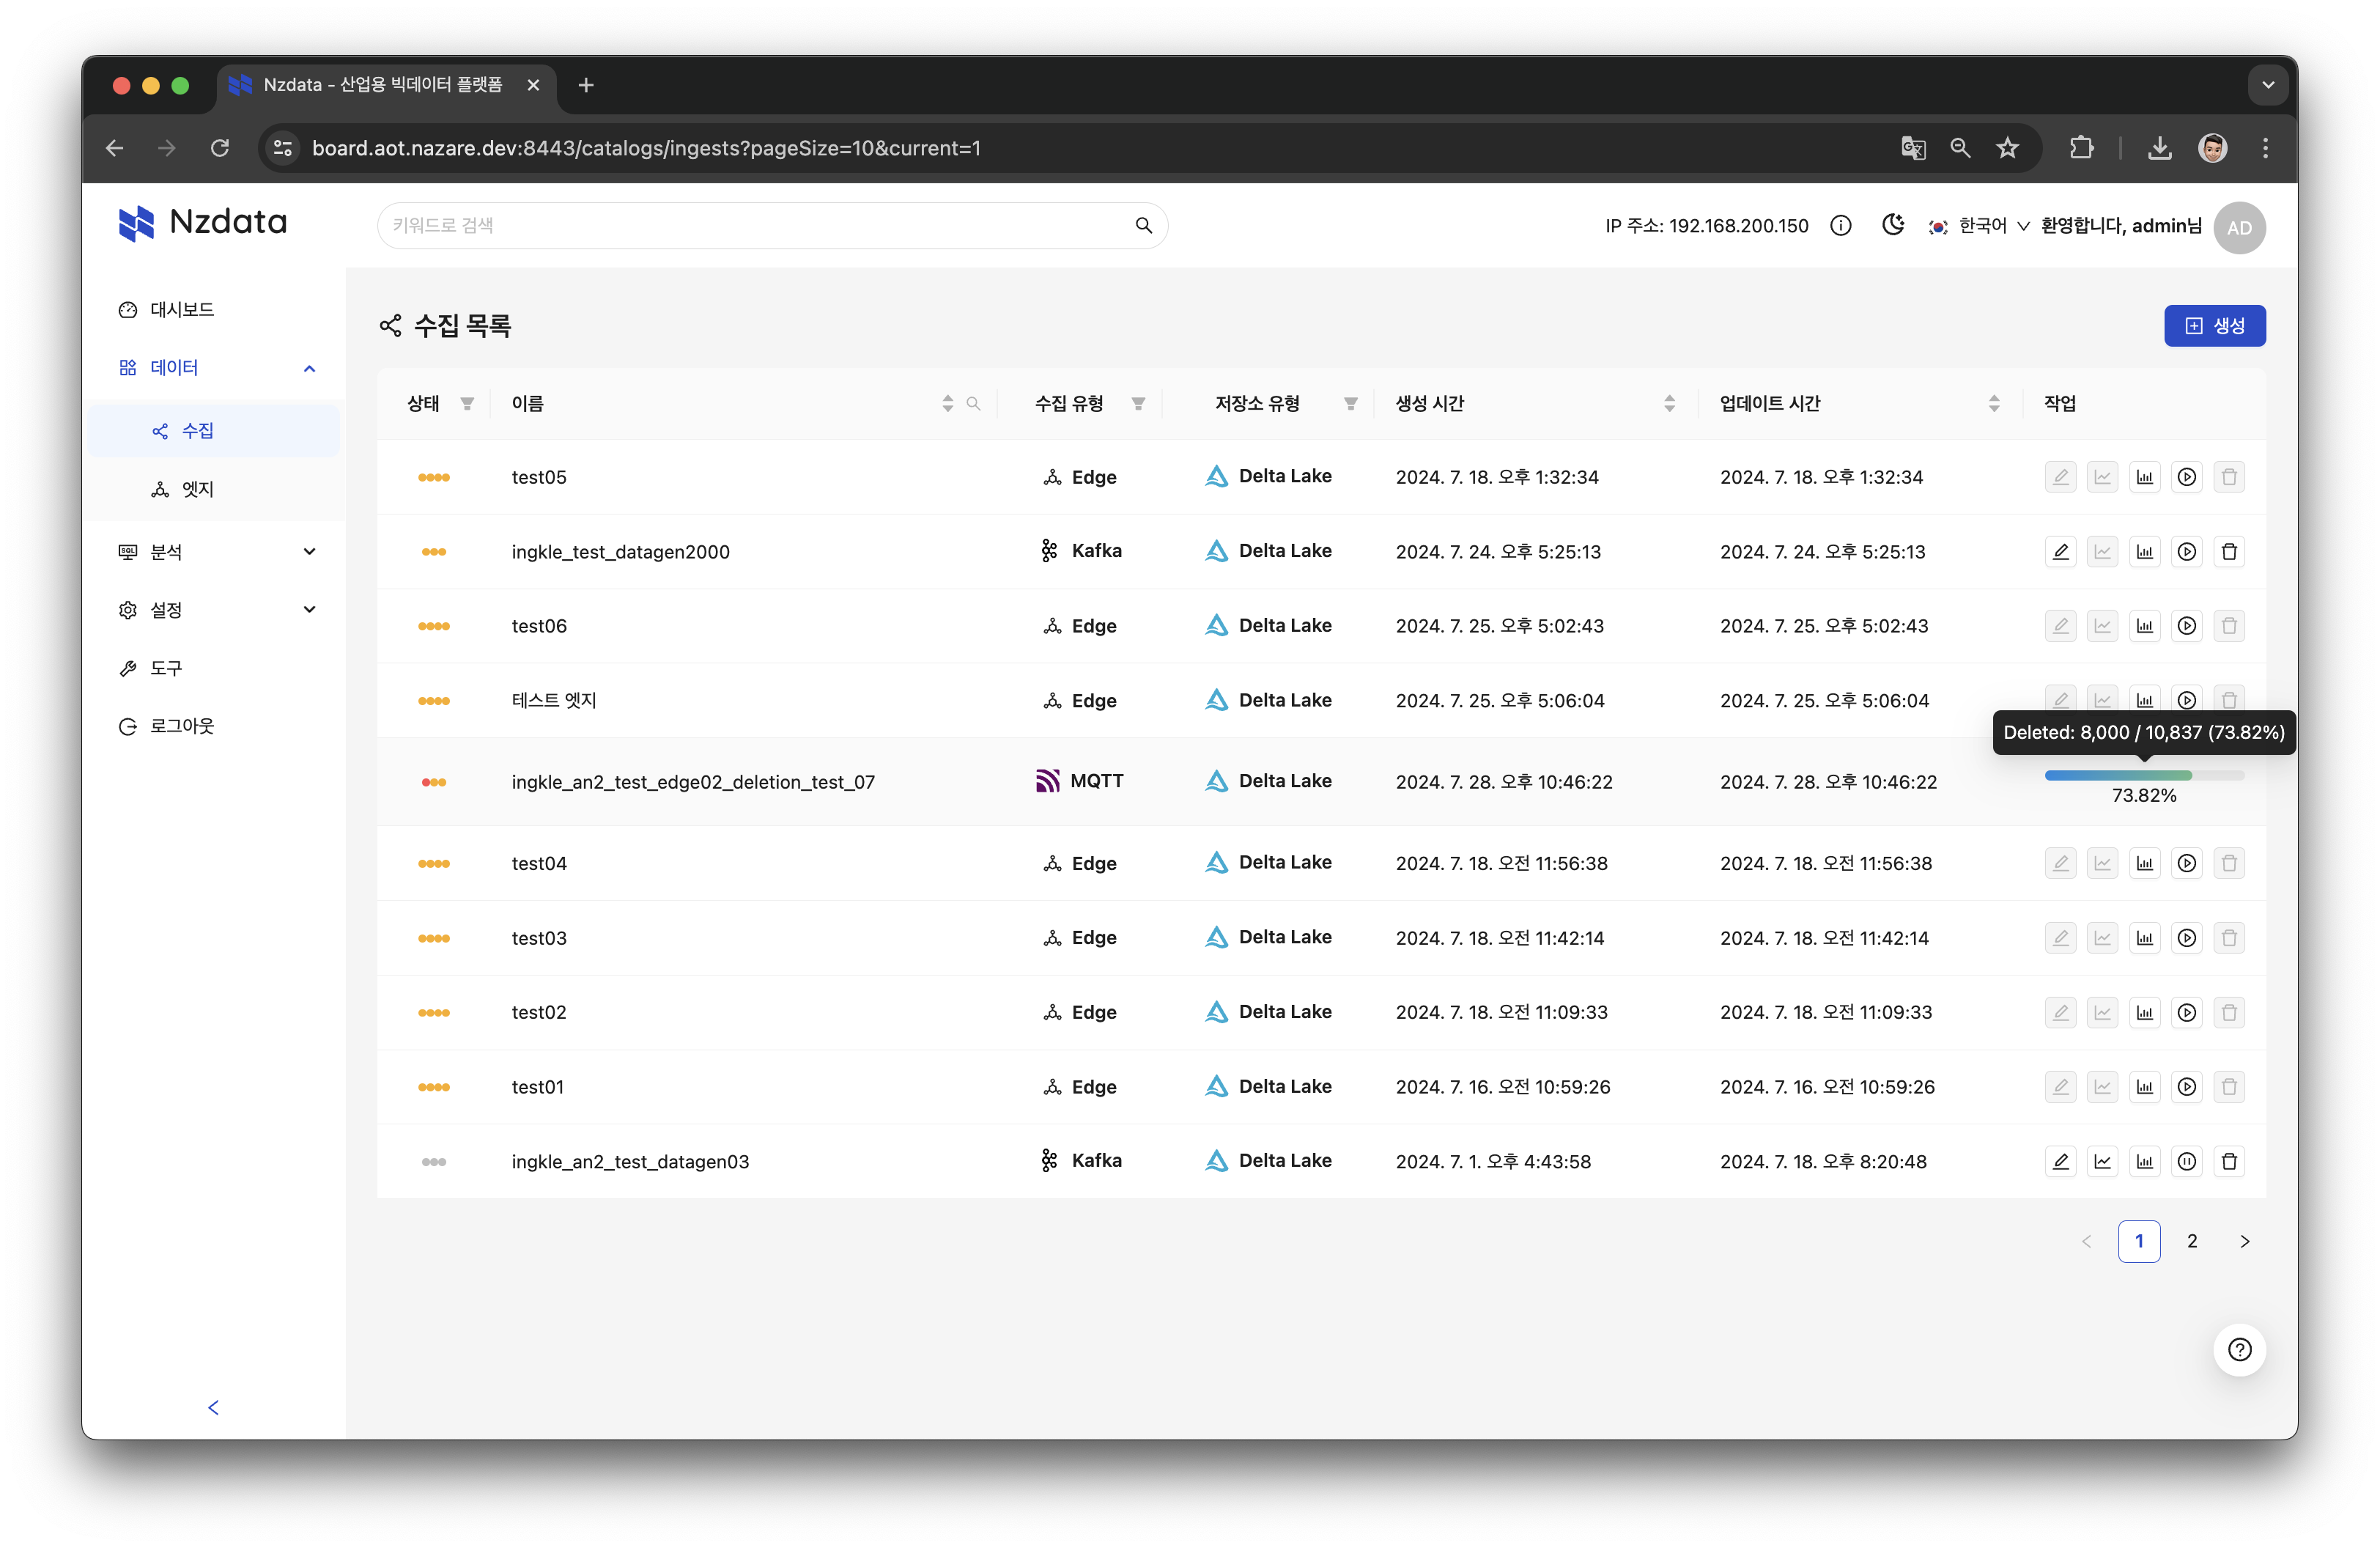Toggle dark mode with the moon icon
The height and width of the screenshot is (1548, 2380).
coord(1892,225)
